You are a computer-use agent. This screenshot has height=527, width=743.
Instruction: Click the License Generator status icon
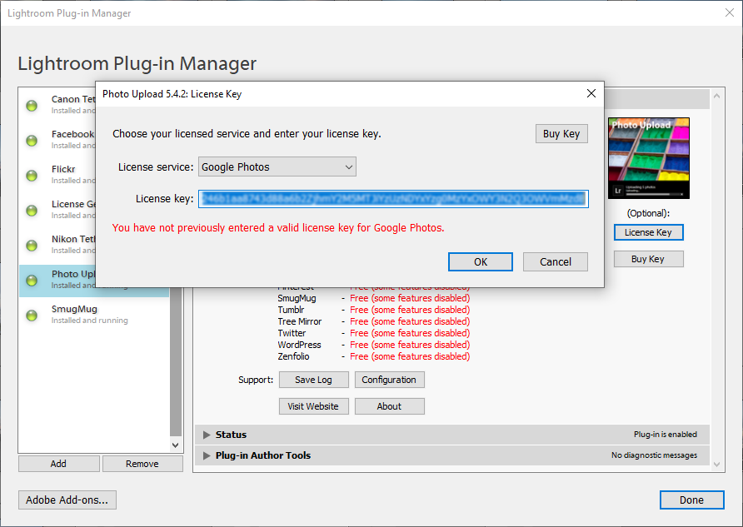click(x=32, y=211)
